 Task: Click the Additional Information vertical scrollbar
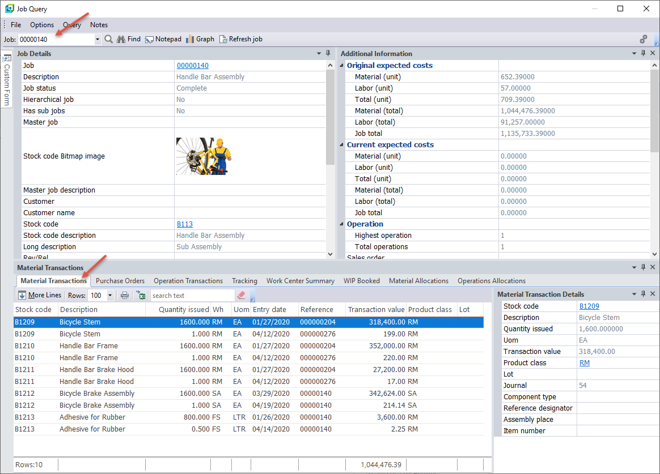[654, 112]
